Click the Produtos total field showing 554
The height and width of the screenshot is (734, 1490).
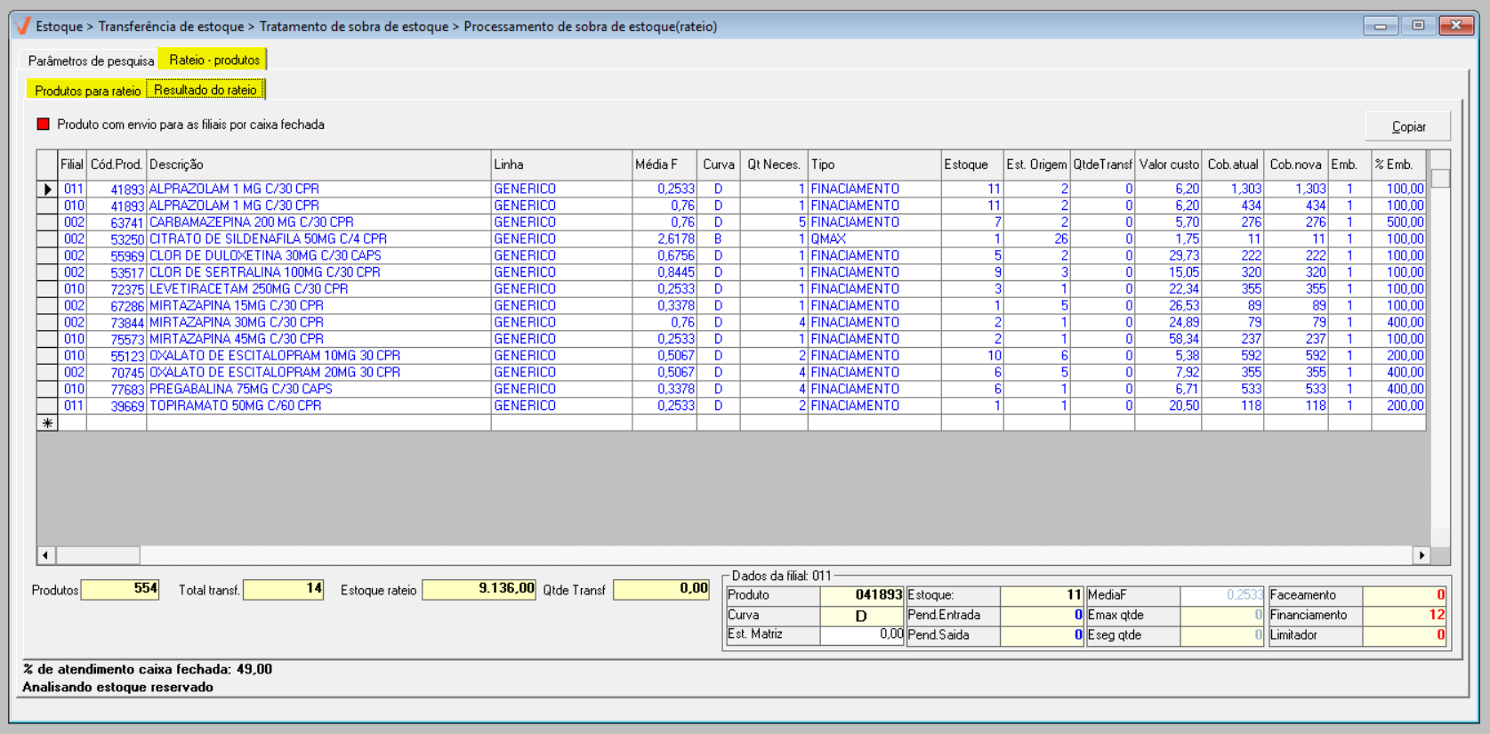click(x=120, y=589)
